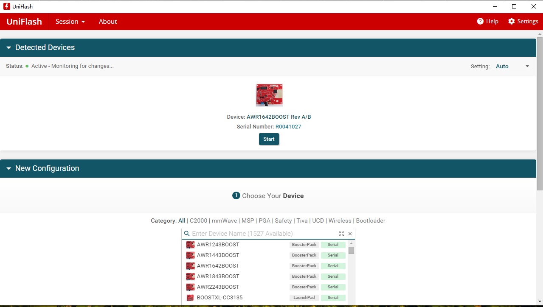The image size is (543, 307).
Task: Select AWR1642BOOST from device list
Action: click(x=218, y=266)
